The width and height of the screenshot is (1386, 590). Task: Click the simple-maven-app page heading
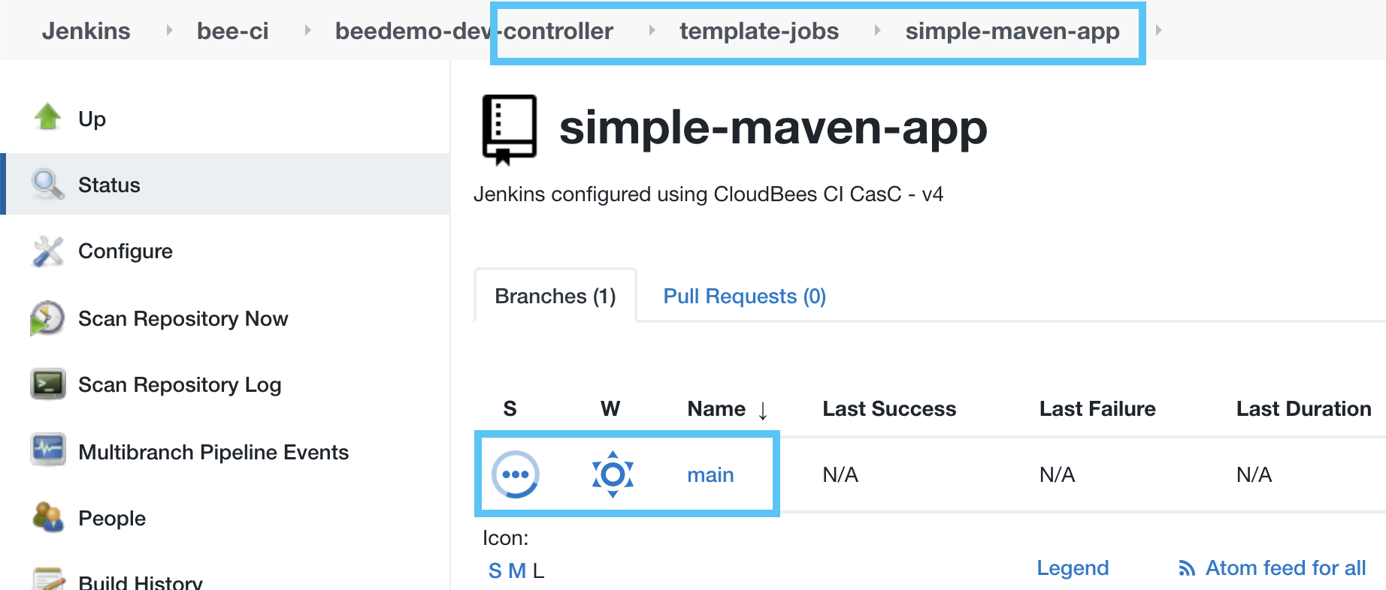773,128
